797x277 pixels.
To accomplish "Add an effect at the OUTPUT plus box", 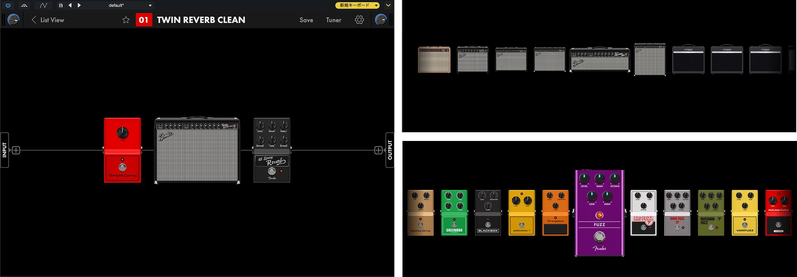I will click(378, 150).
